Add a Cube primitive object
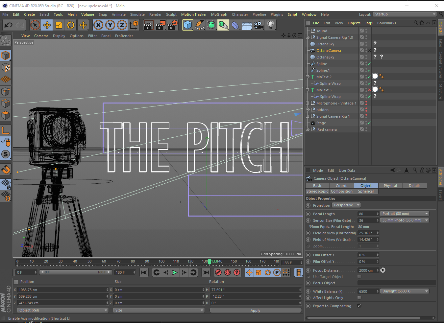 pyautogui.click(x=188, y=25)
